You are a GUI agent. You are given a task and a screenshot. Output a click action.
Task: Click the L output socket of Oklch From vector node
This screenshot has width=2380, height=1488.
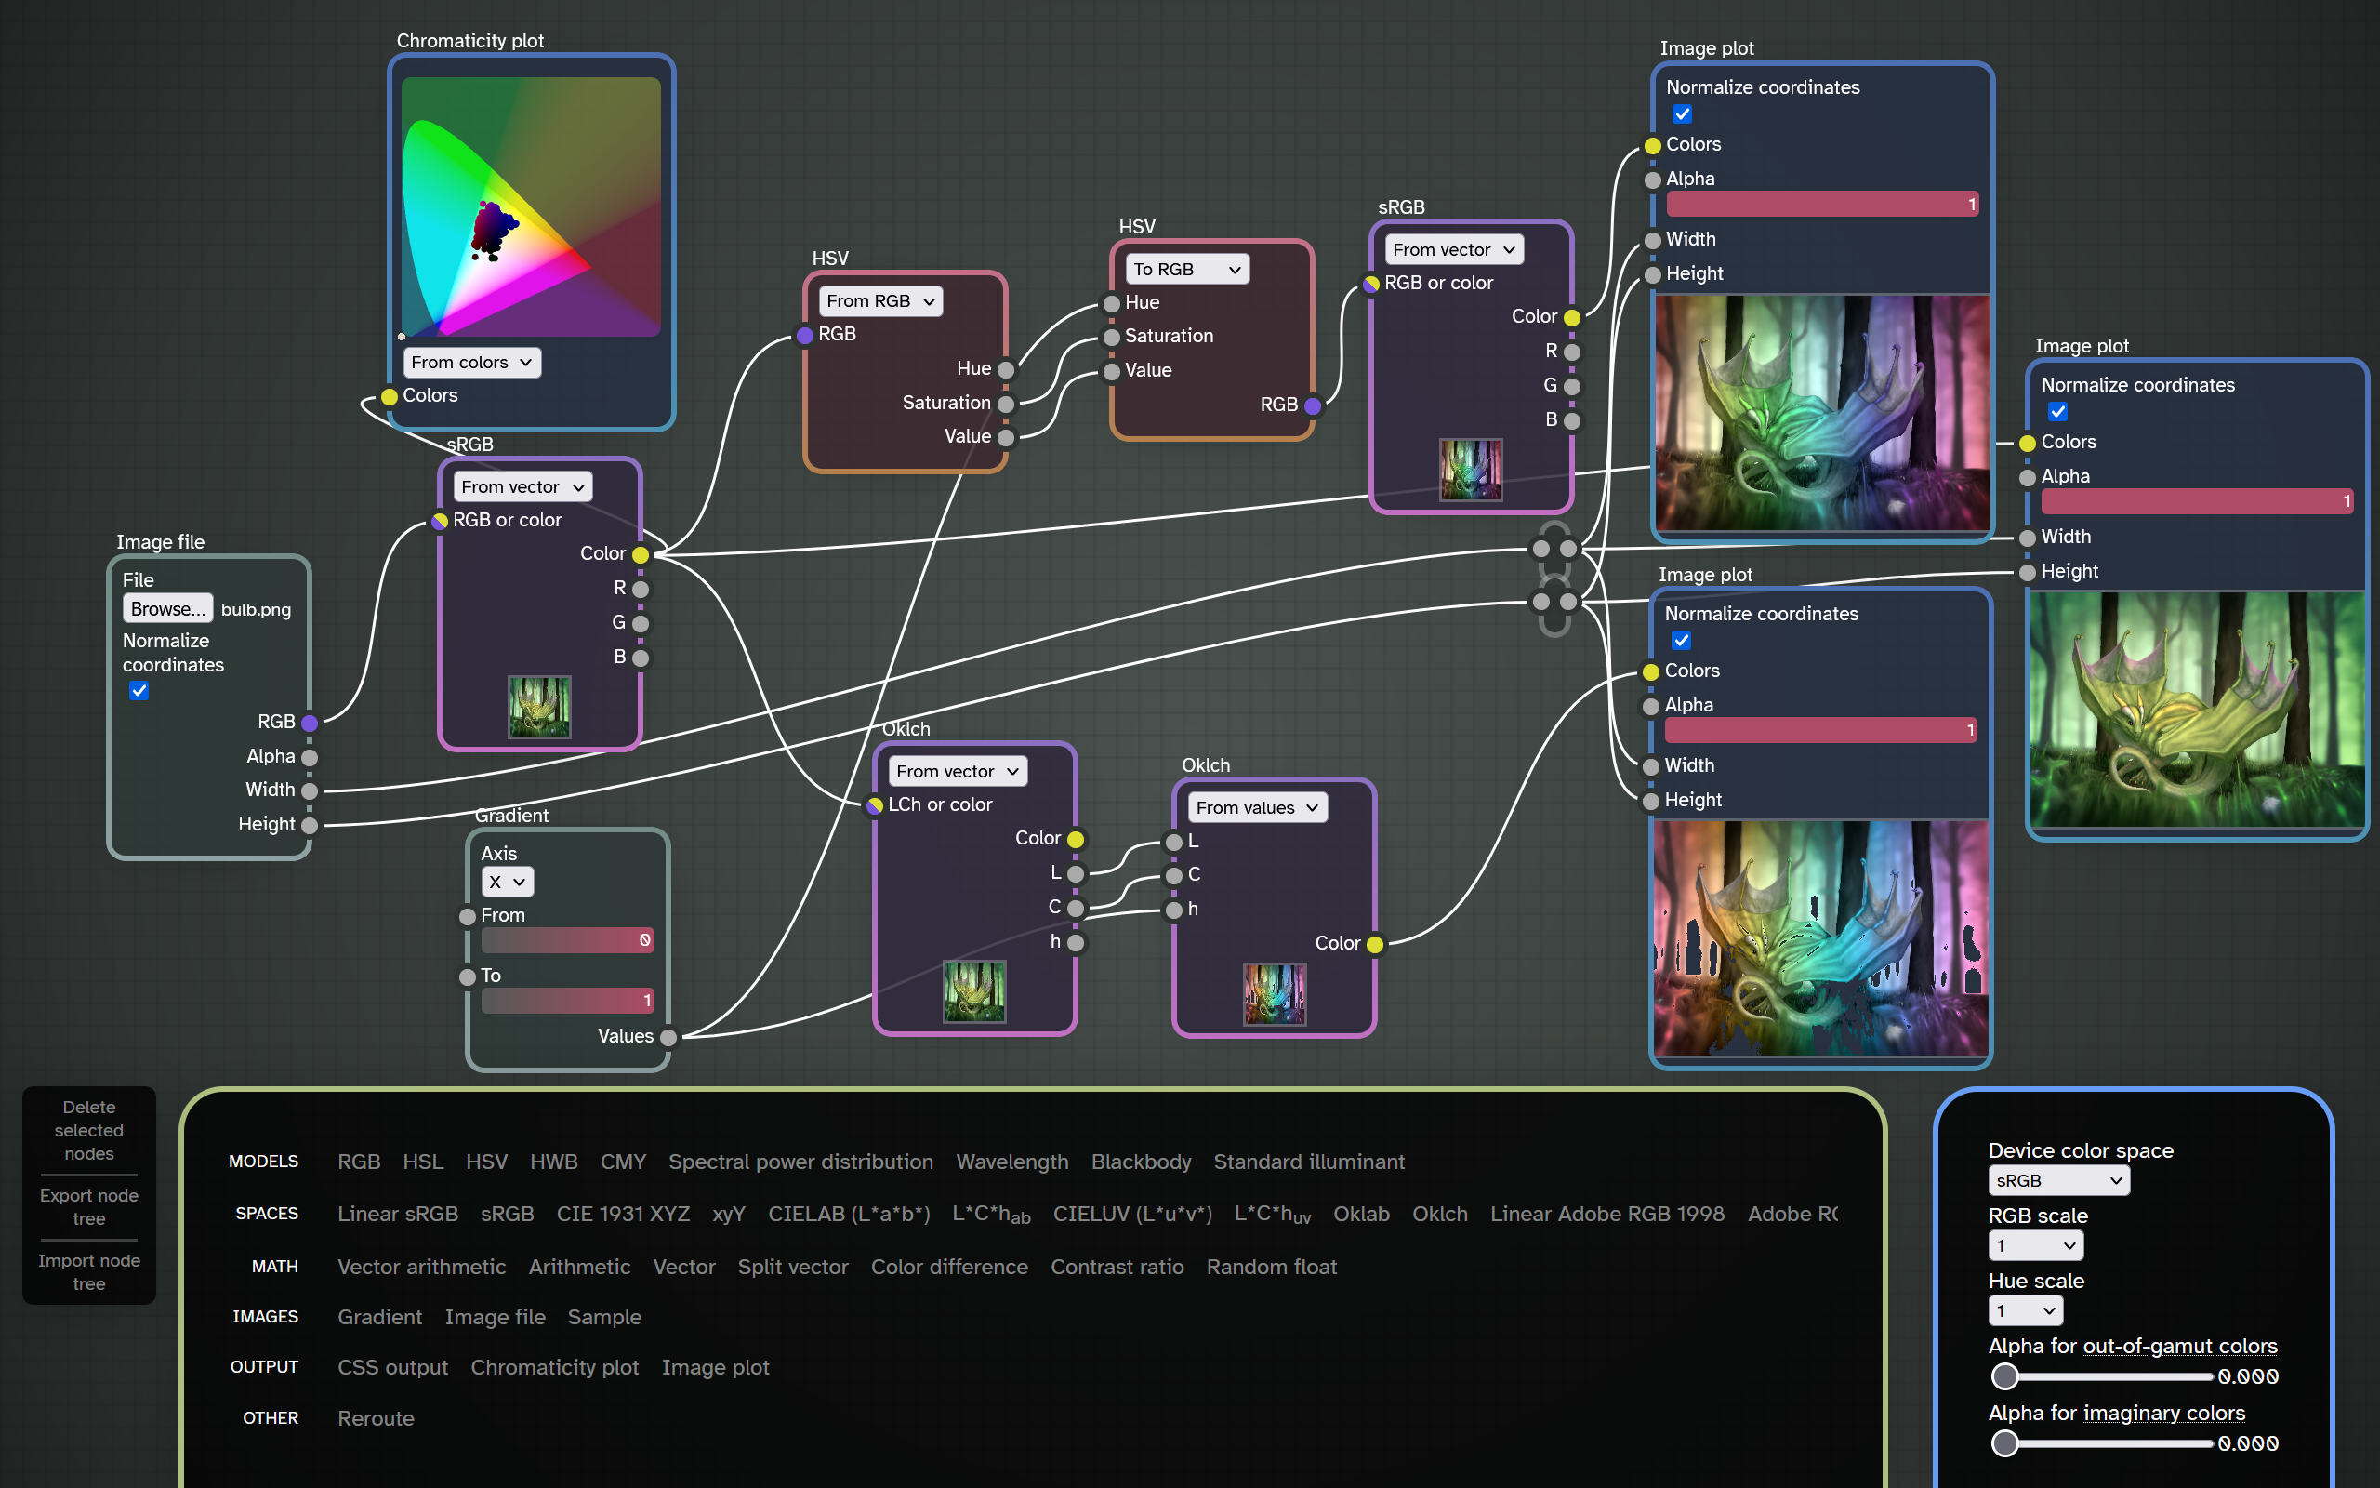[1076, 874]
